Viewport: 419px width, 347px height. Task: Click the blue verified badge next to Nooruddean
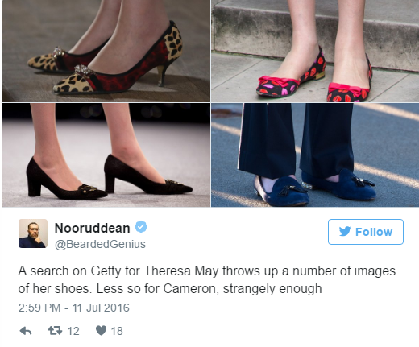(x=141, y=227)
